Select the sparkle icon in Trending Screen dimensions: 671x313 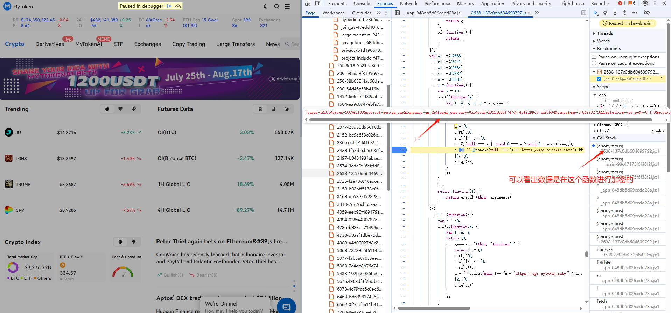tap(134, 109)
